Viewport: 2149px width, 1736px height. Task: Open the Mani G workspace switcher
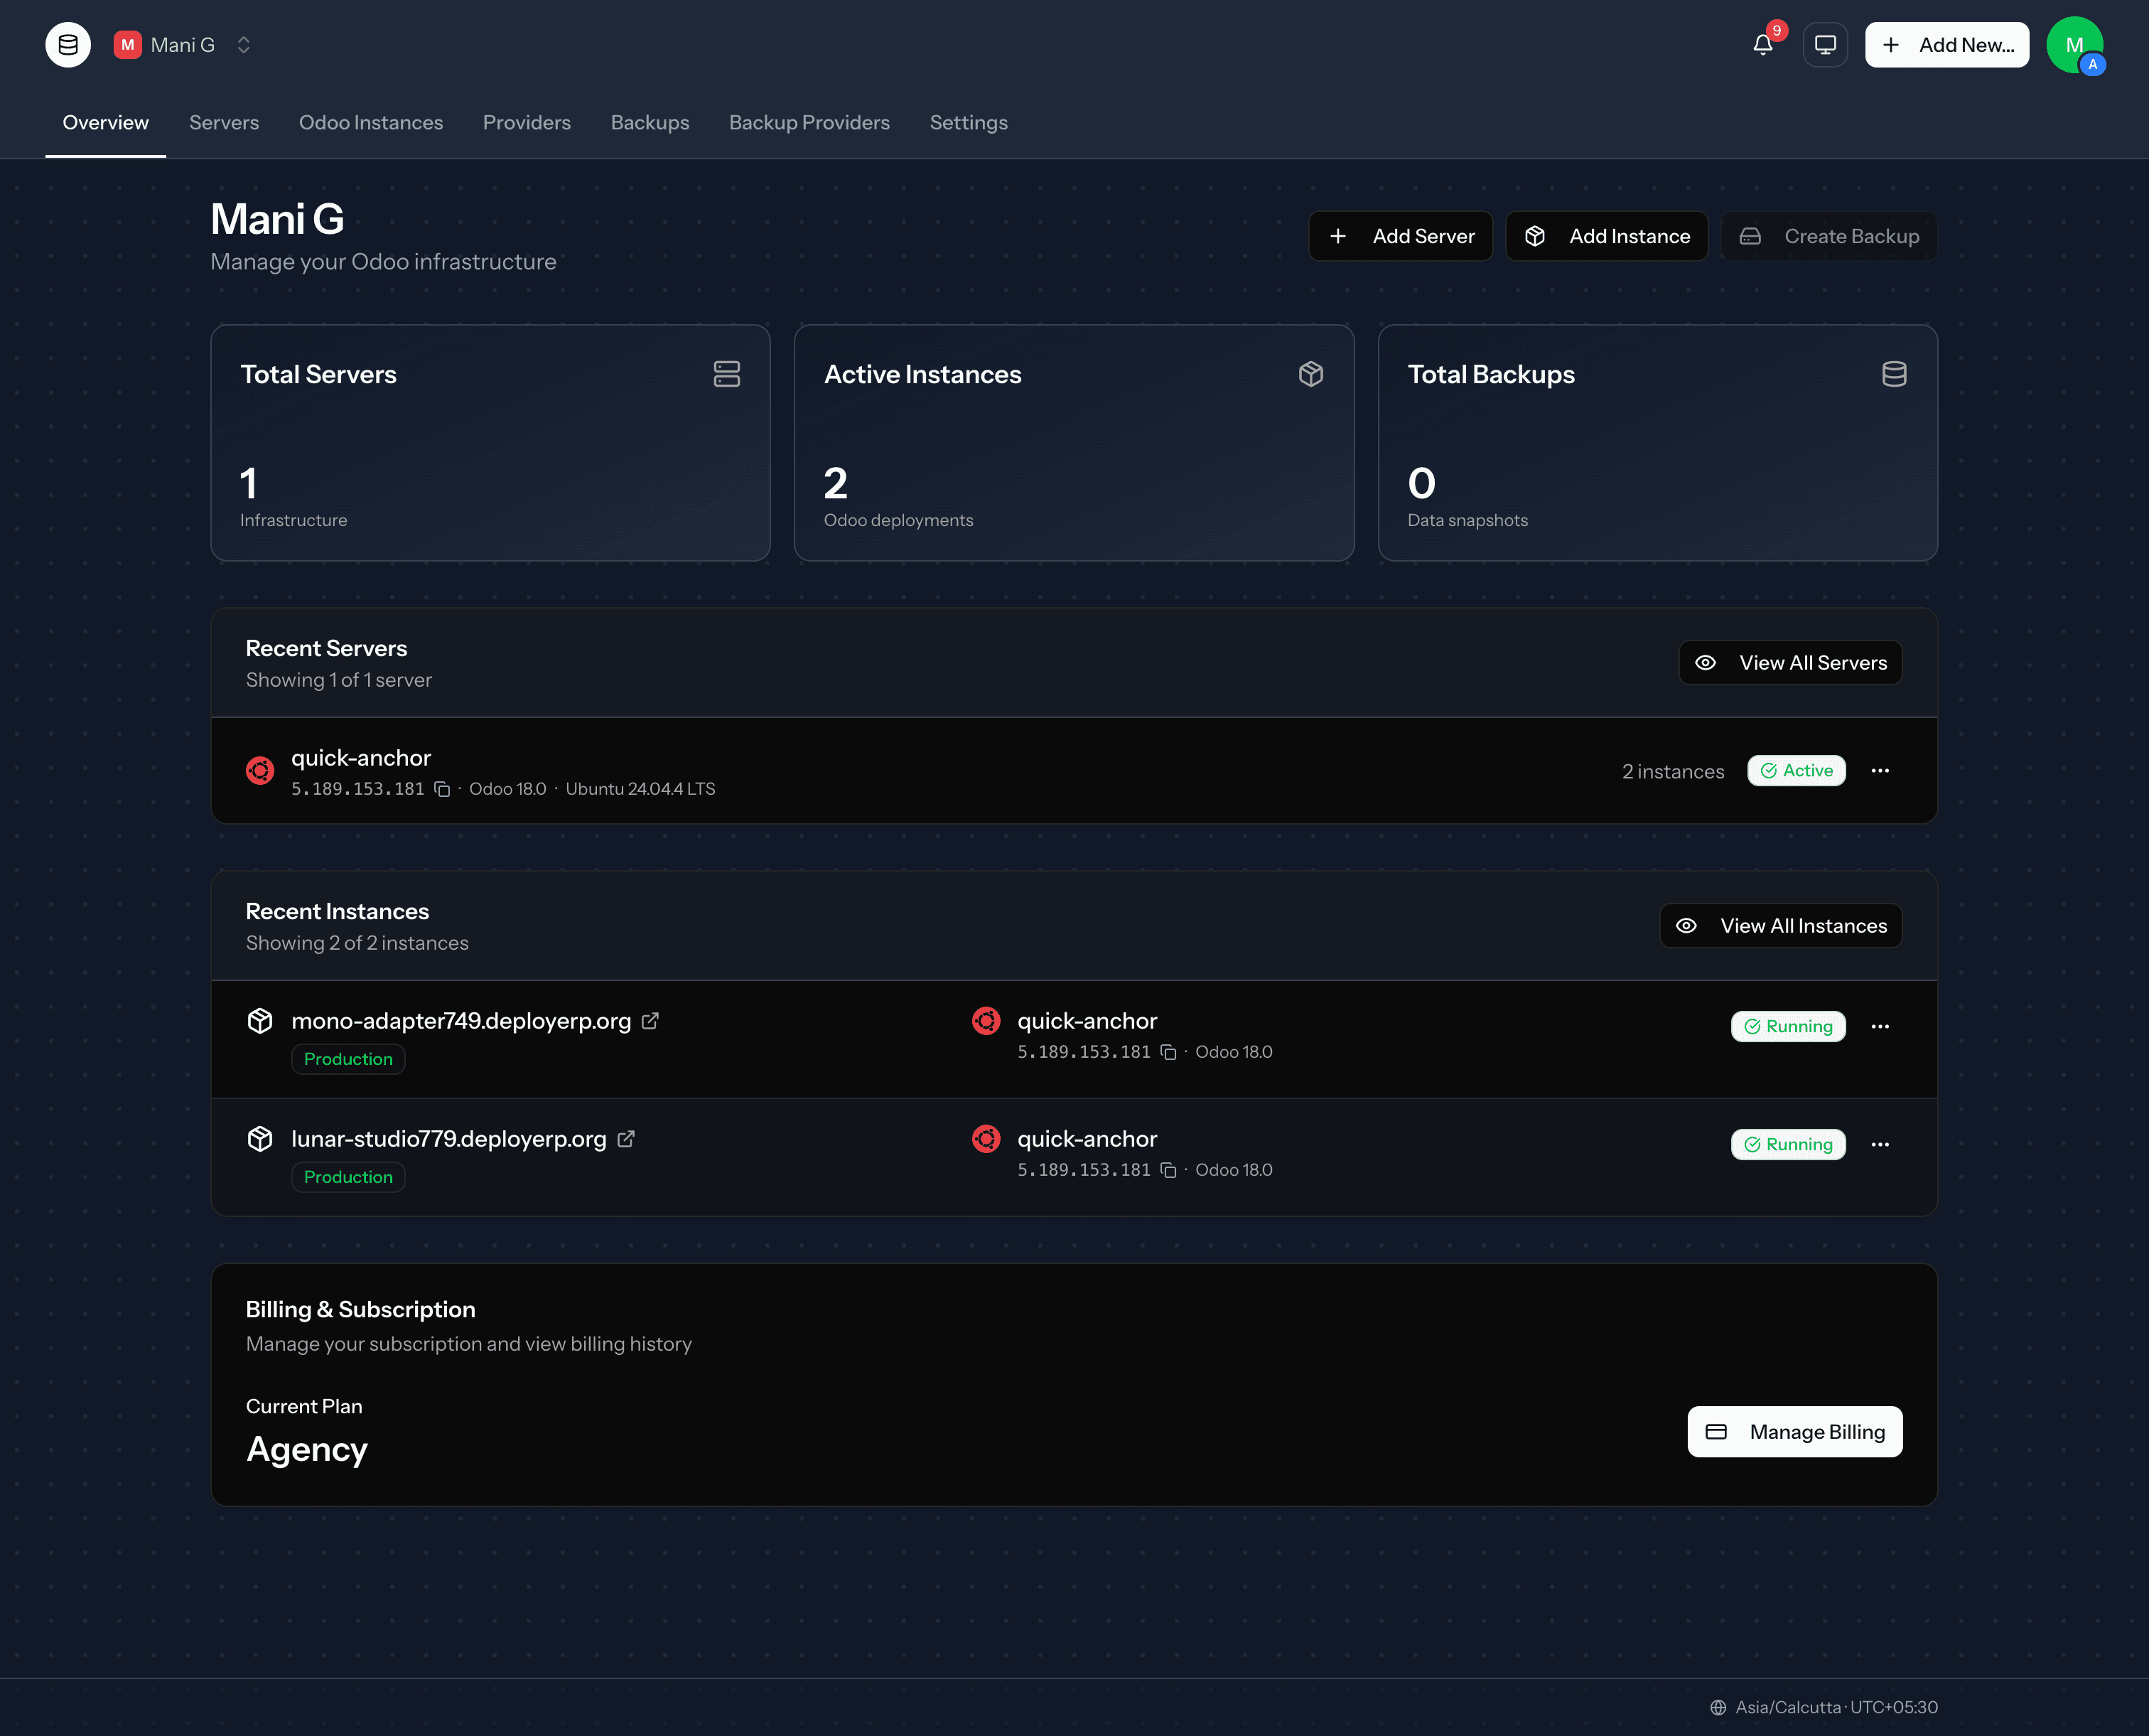183,45
